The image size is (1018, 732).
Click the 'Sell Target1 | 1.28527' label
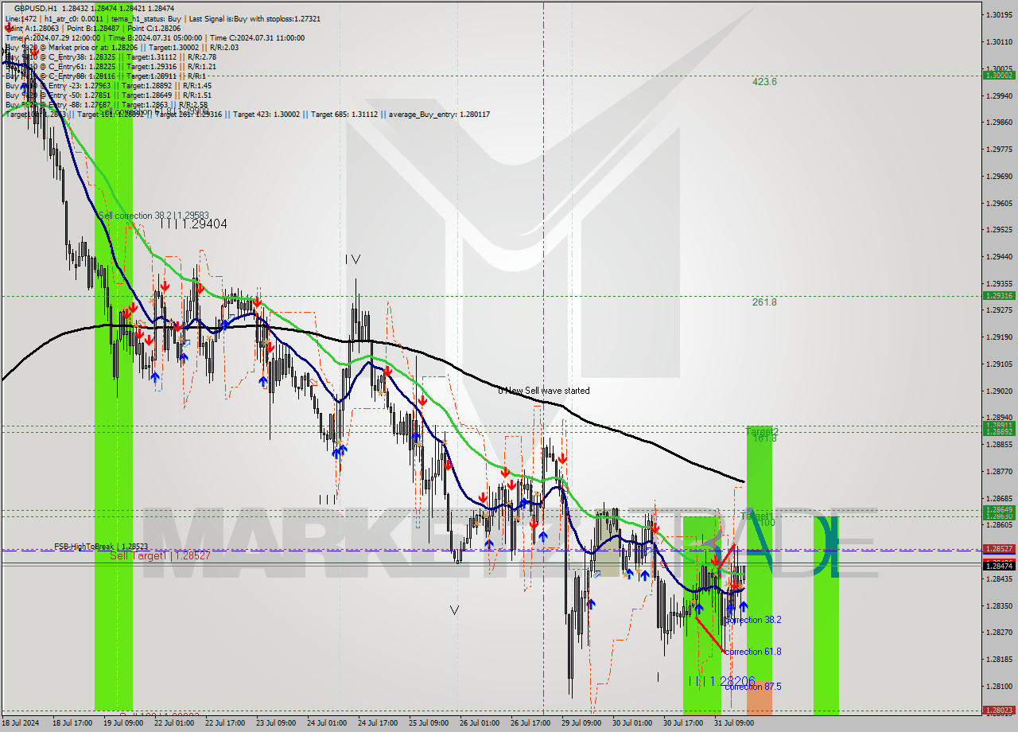(160, 556)
